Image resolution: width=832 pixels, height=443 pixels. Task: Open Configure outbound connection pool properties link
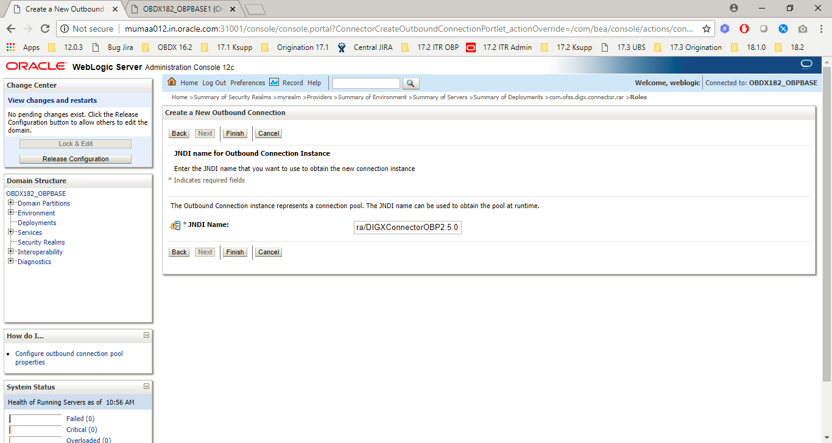point(69,358)
